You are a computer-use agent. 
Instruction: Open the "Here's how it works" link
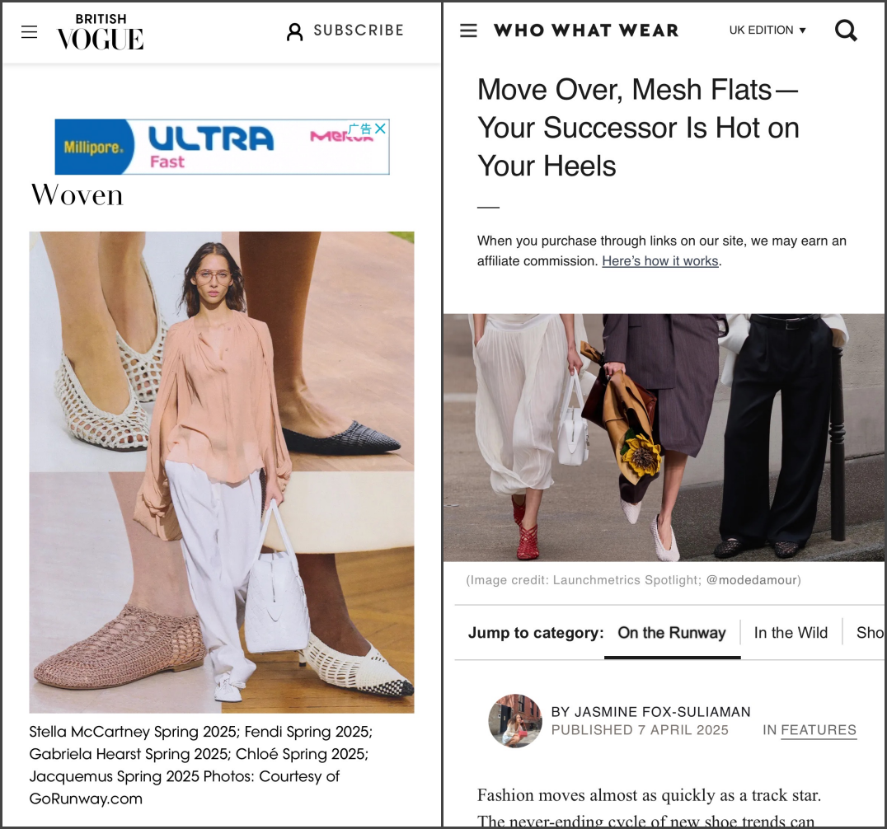tap(660, 260)
